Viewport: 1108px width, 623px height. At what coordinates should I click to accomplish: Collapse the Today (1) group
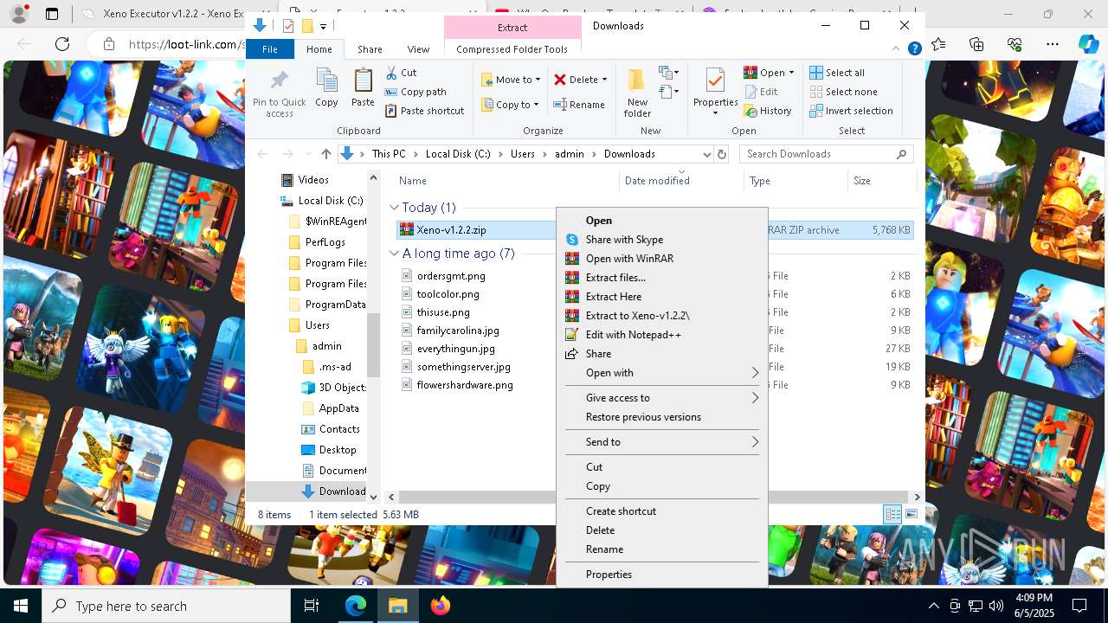[x=394, y=208]
